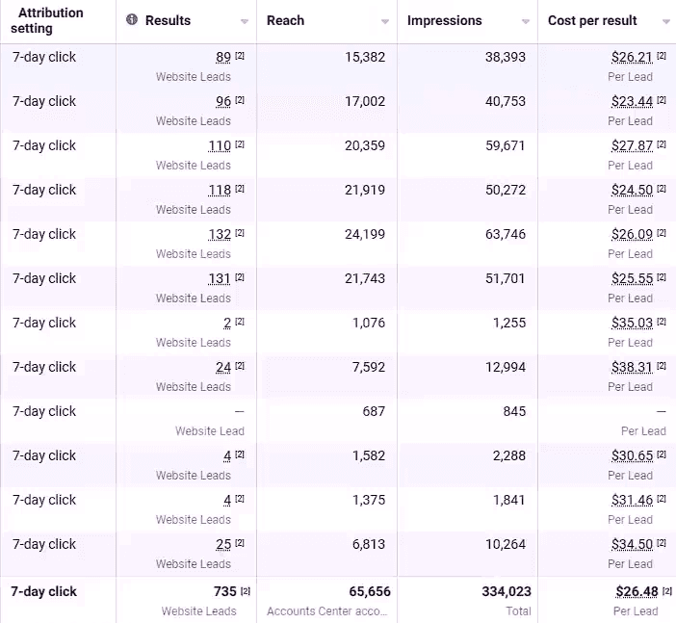
Task: Click the info icon beside Results header
Action: coord(132,19)
